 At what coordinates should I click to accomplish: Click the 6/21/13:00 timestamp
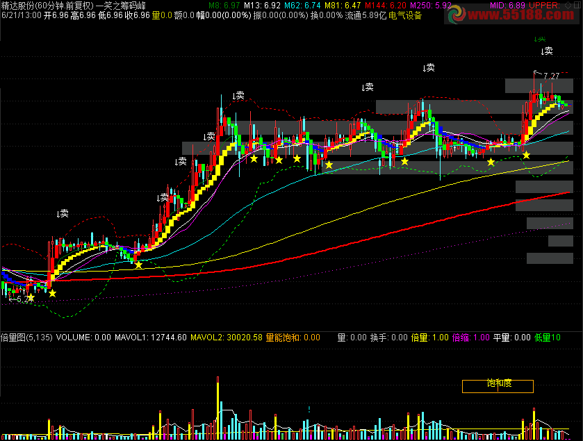pos(21,15)
